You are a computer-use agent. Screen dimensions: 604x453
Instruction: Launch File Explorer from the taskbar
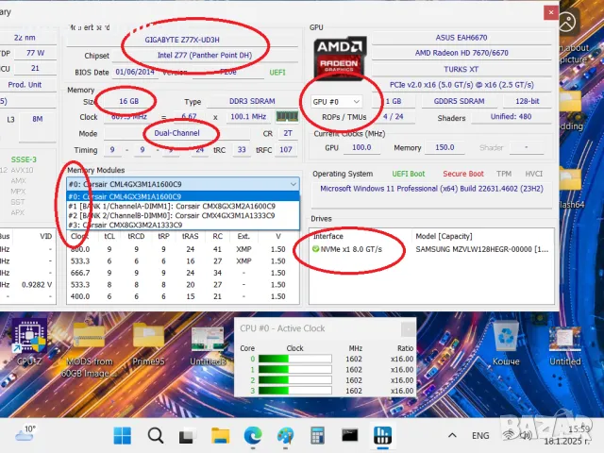(x=220, y=436)
